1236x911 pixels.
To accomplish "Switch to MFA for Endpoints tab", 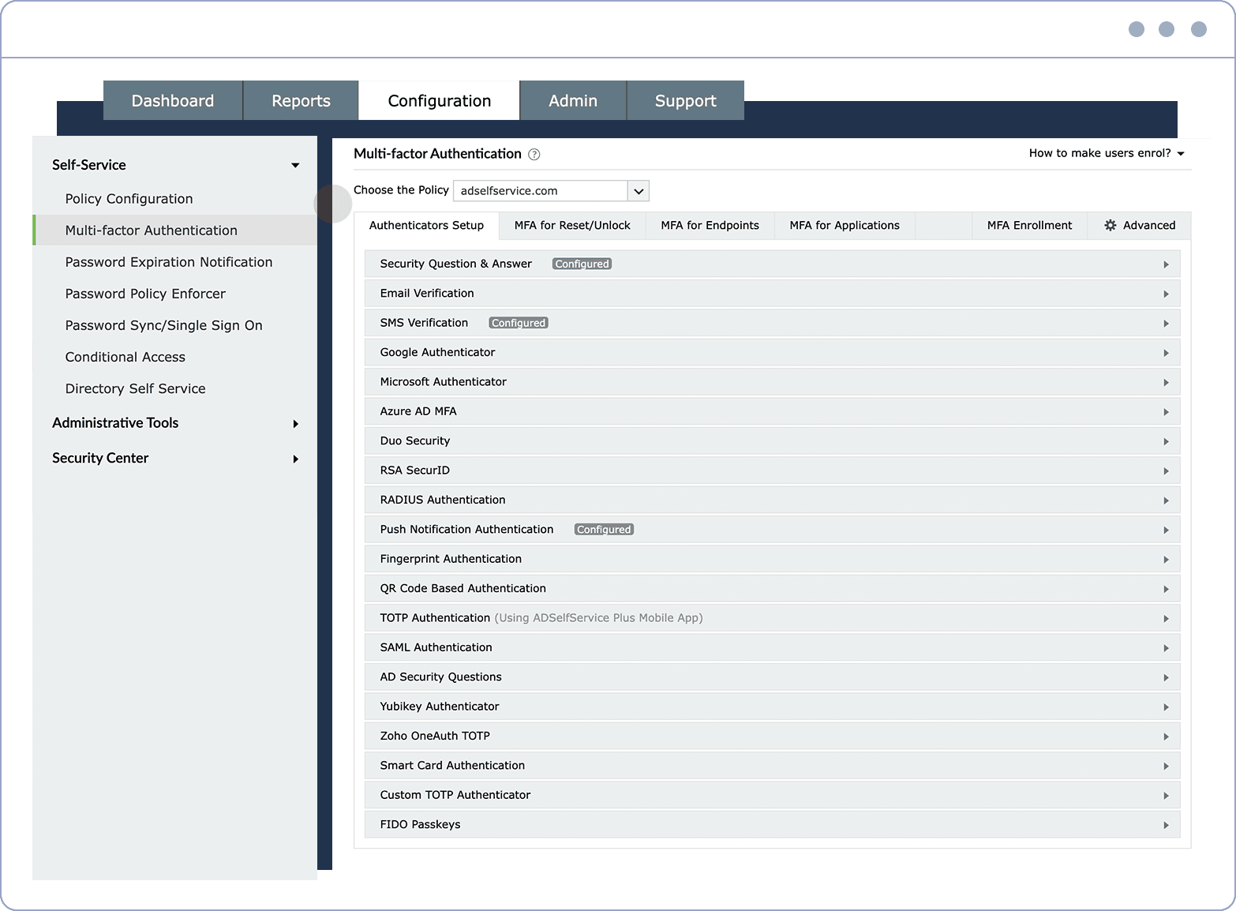I will 710,226.
